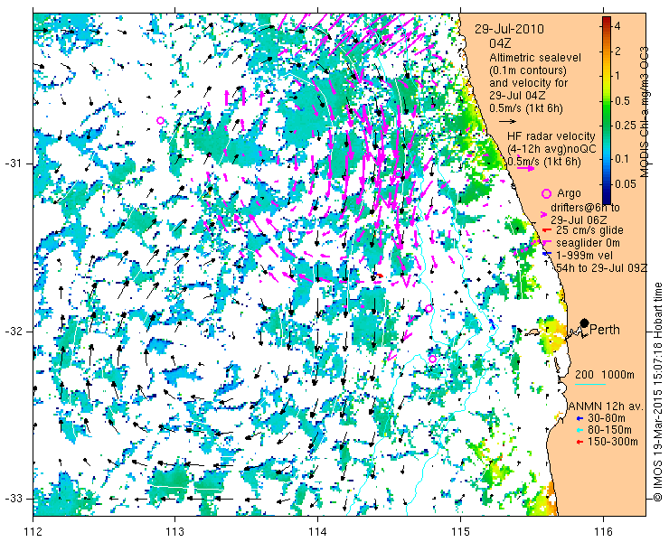
Task: Click the latitude axis label '-32'
Action: pyautogui.click(x=13, y=332)
